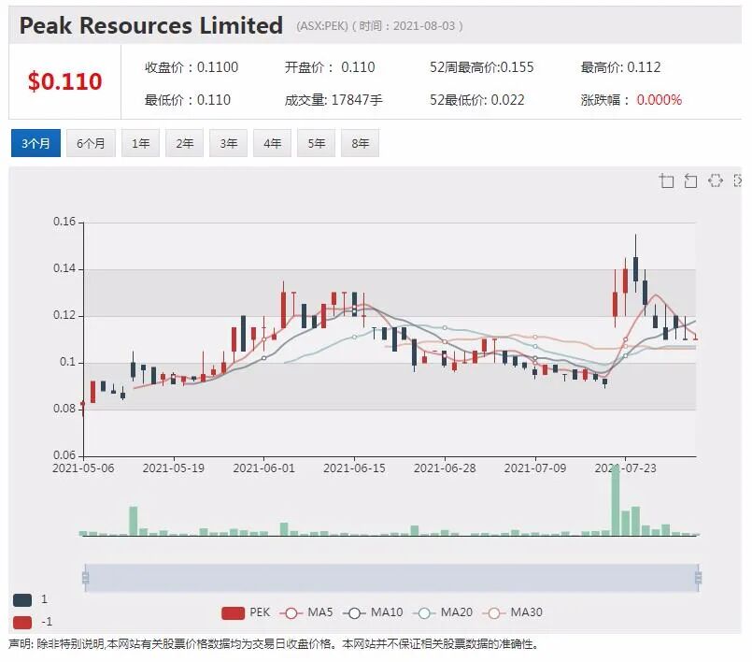Click the 52最低价 0.022 value
Image resolution: width=752 pixels, height=662 pixels.
click(507, 100)
